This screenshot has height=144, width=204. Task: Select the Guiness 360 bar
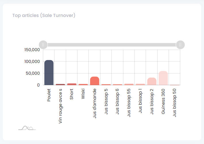(163, 78)
